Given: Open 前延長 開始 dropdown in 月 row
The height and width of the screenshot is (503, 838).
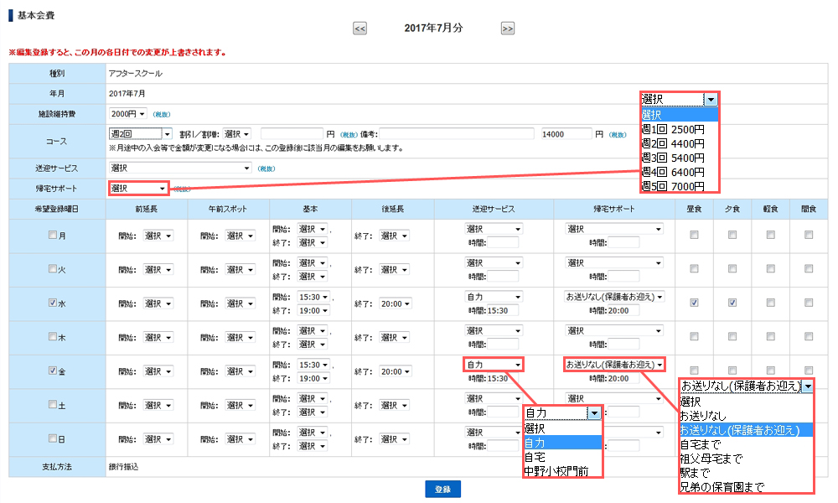Looking at the screenshot, I should (158, 236).
